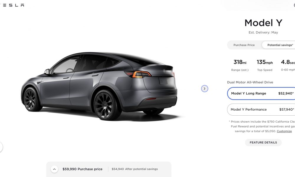Click the partial round button at left edge

click(x=1, y=147)
